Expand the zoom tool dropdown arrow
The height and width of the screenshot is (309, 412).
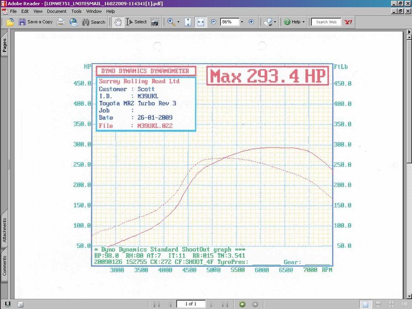[x=178, y=22]
